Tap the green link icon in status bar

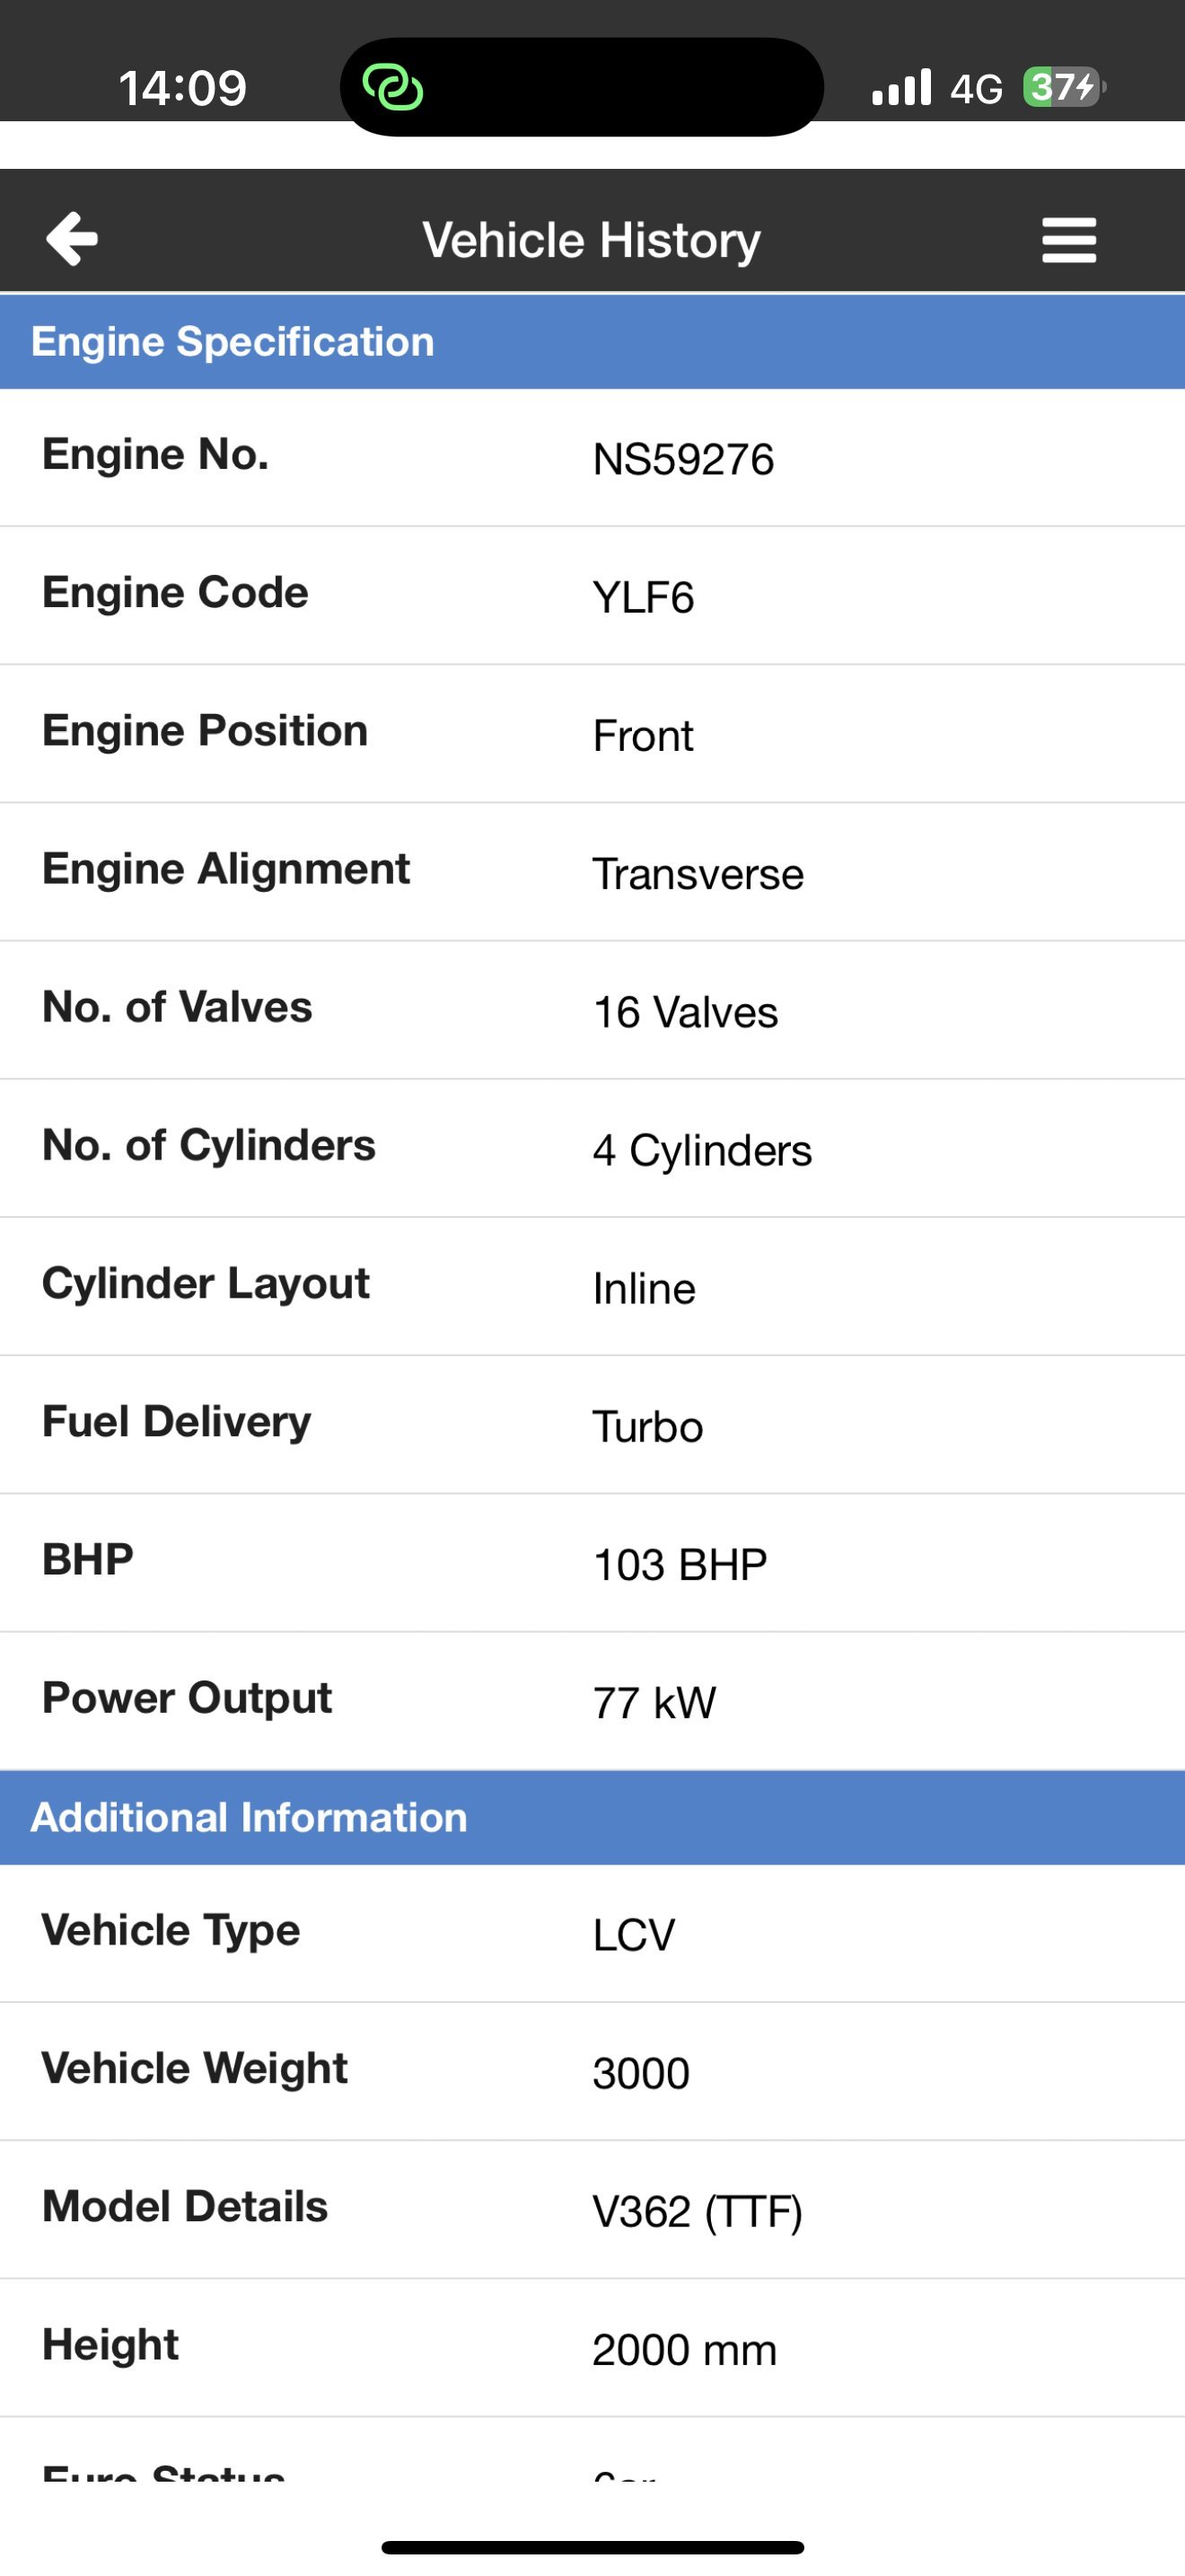[392, 87]
